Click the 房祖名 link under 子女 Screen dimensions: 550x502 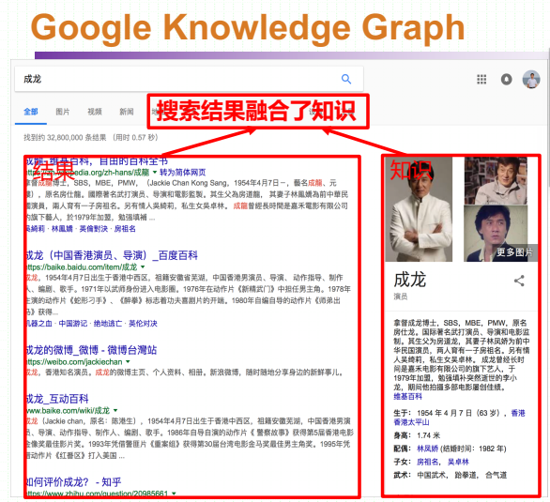(428, 462)
